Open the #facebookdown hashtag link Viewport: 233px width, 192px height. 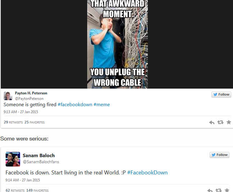tap(75, 105)
